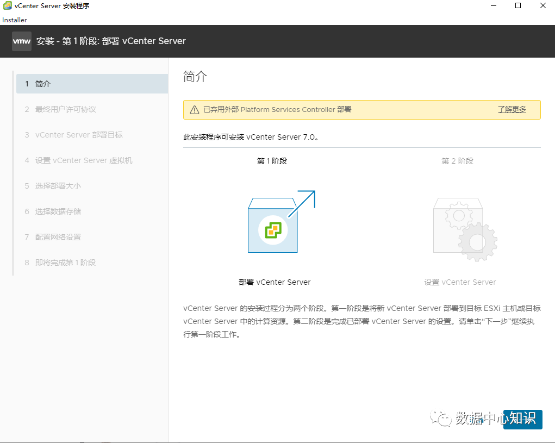Click the deploy vCenter Server box icon
Screen dimensions: 555x443
[x=282, y=222]
